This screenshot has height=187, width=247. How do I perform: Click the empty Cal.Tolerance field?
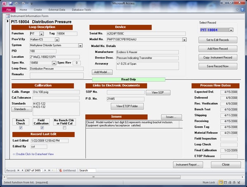pyautogui.click(x=56, y=98)
